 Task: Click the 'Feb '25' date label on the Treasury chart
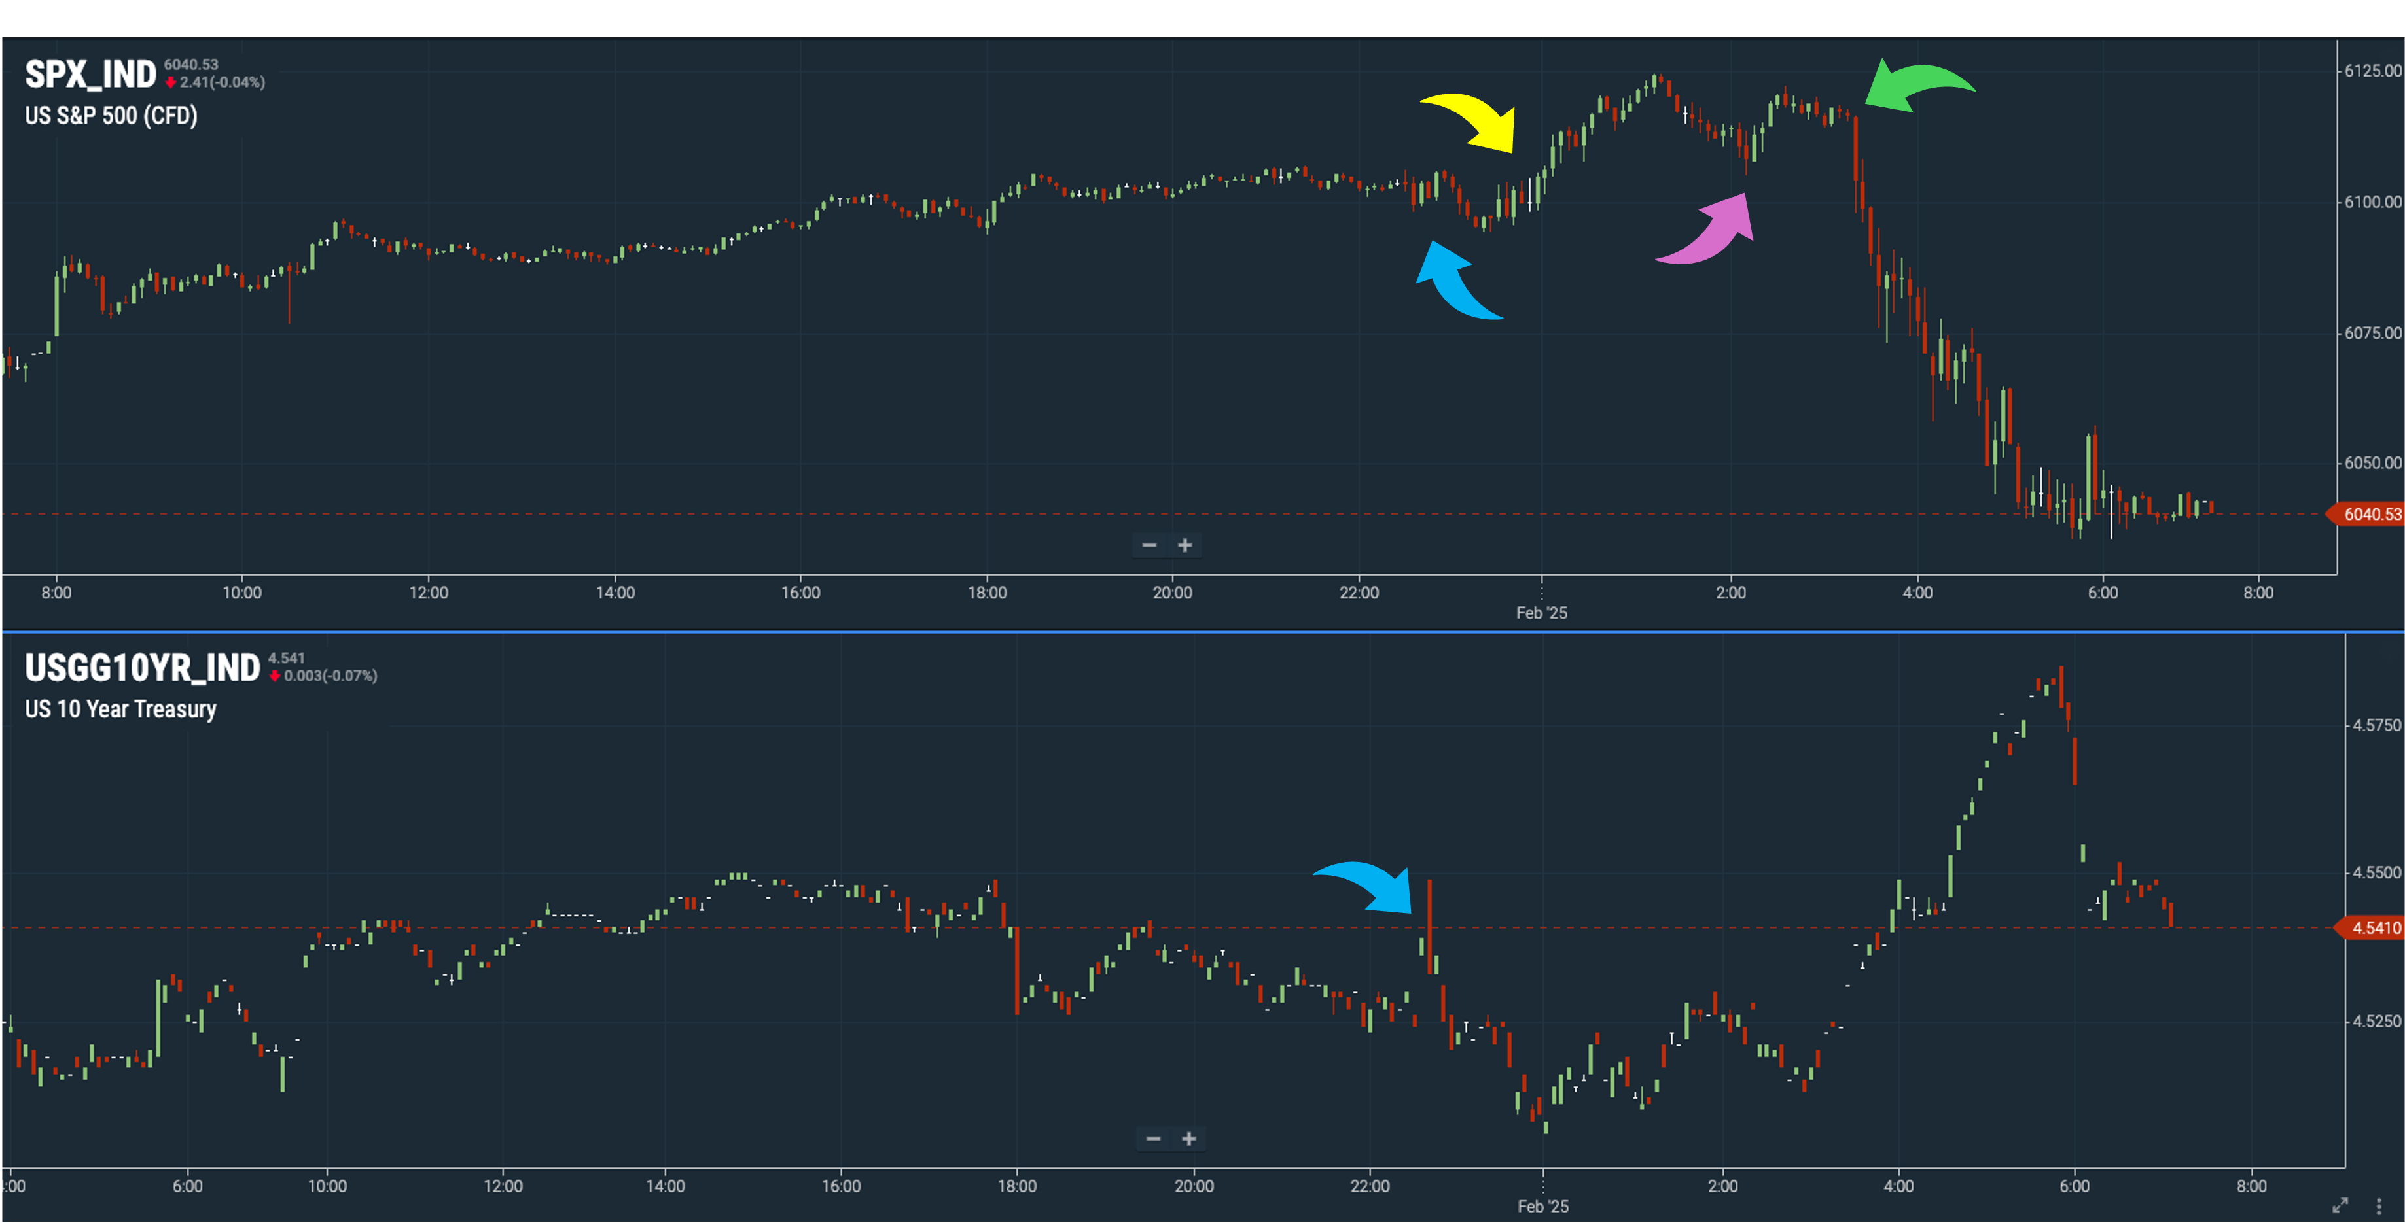click(x=1542, y=1206)
